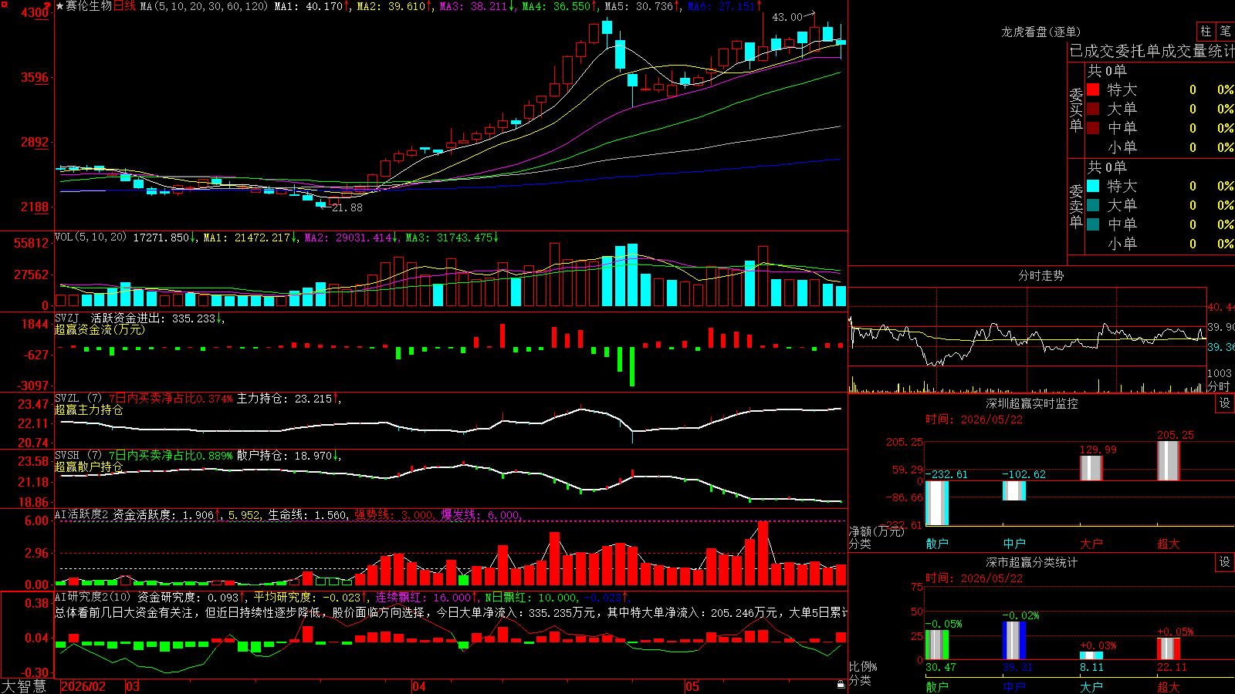Click the 散户 bar labeled -232.61
This screenshot has width=1235, height=694.
pos(937,503)
